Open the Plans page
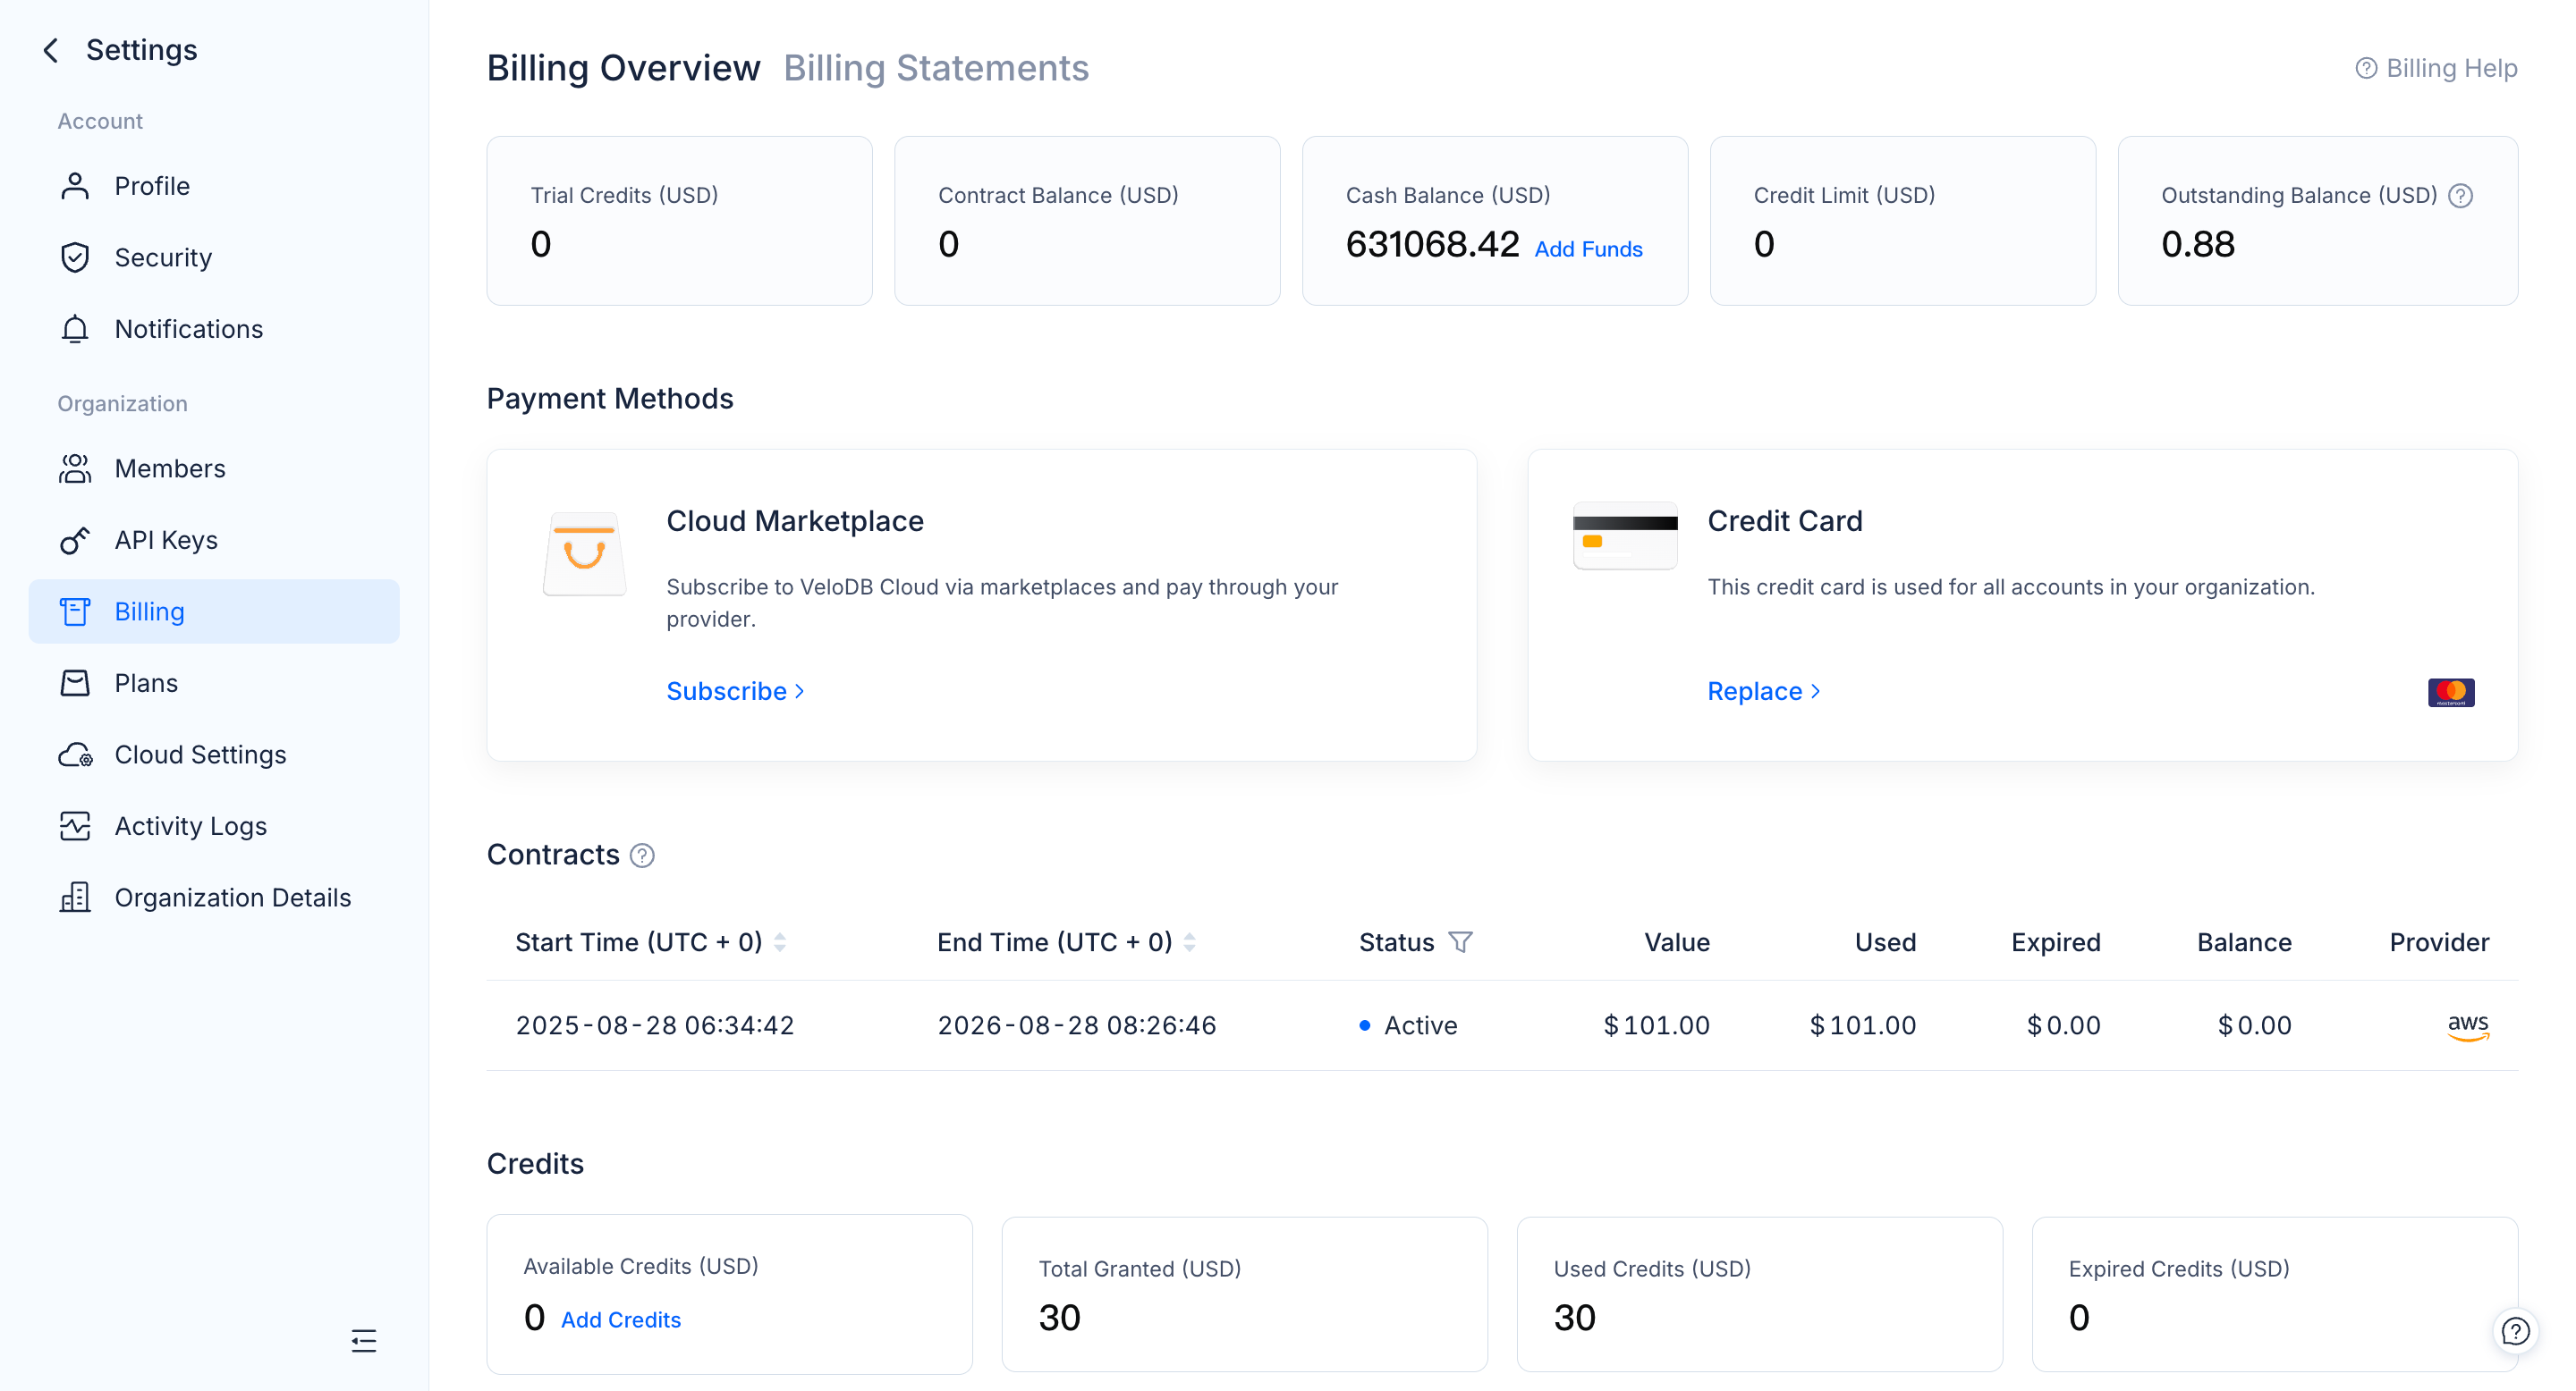This screenshot has height=1391, width=2576. coord(214,682)
